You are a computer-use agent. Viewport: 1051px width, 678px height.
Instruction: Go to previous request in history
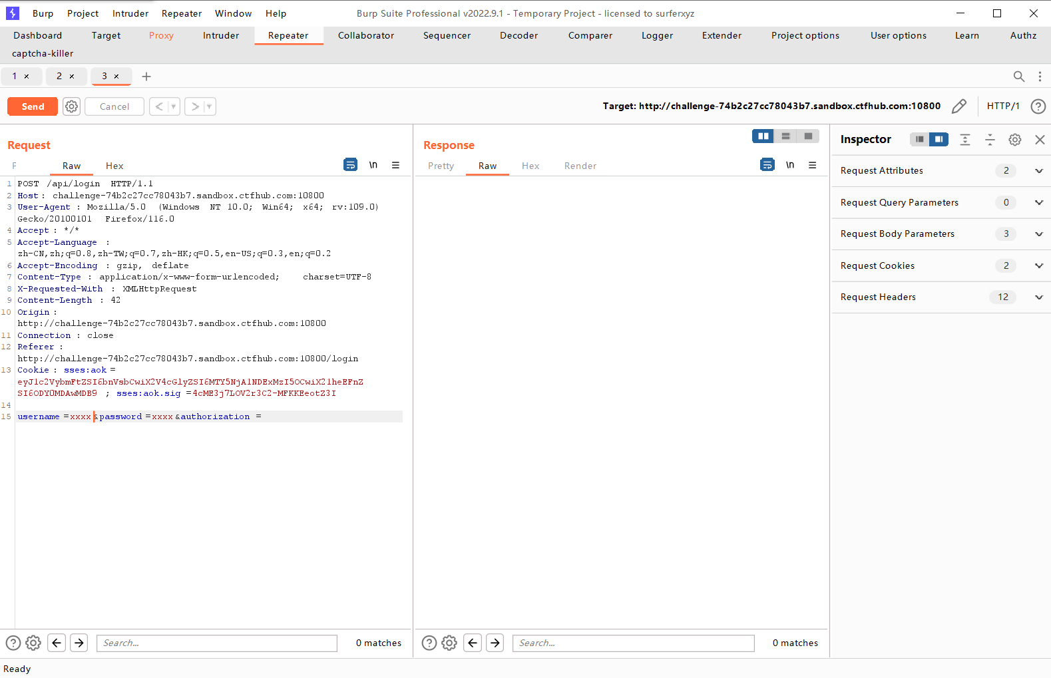coord(159,106)
